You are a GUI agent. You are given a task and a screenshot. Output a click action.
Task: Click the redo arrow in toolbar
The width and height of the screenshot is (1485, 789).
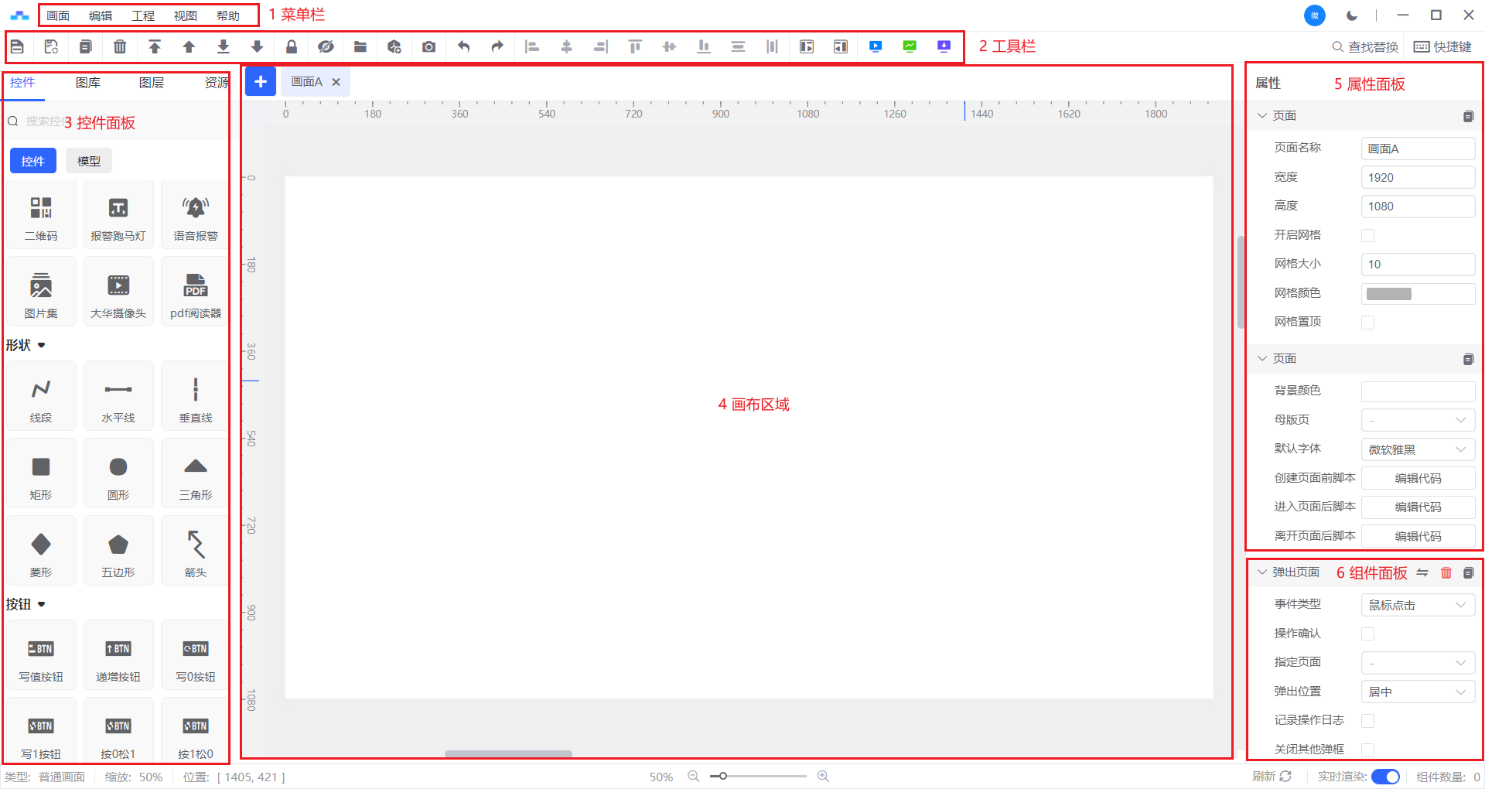pyautogui.click(x=497, y=47)
